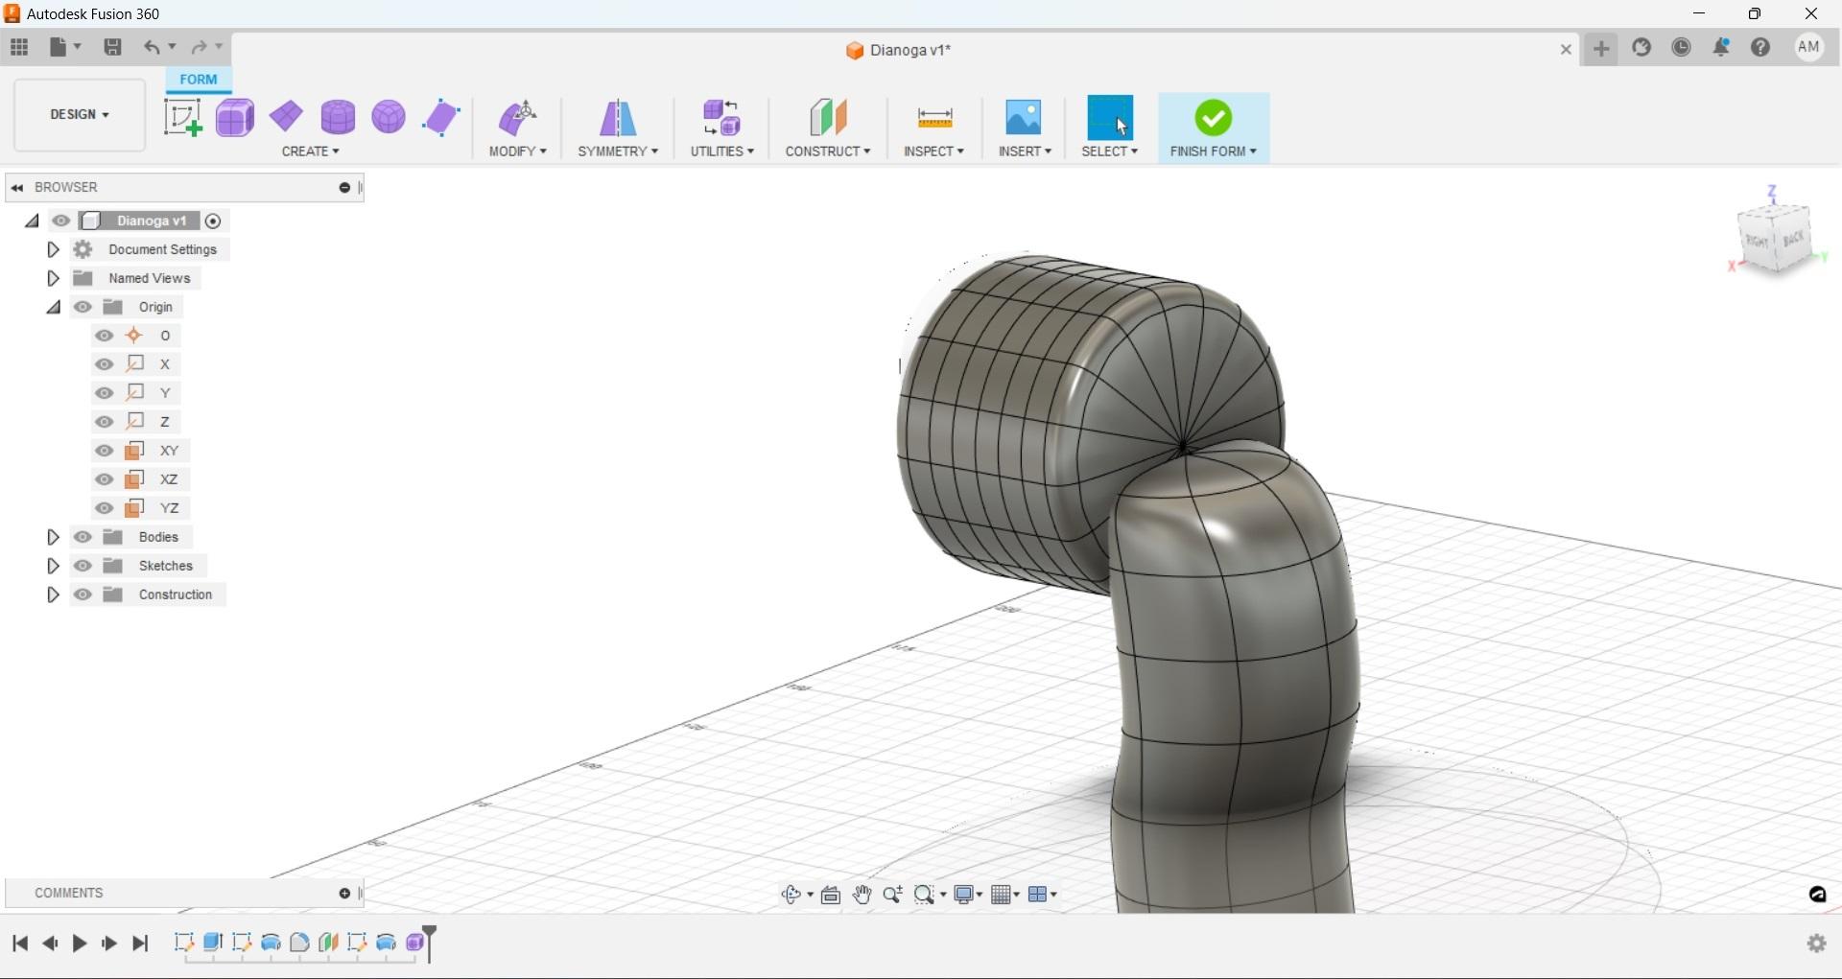The height and width of the screenshot is (979, 1842).
Task: Pick the Sphere form primitive
Action: pos(389,117)
